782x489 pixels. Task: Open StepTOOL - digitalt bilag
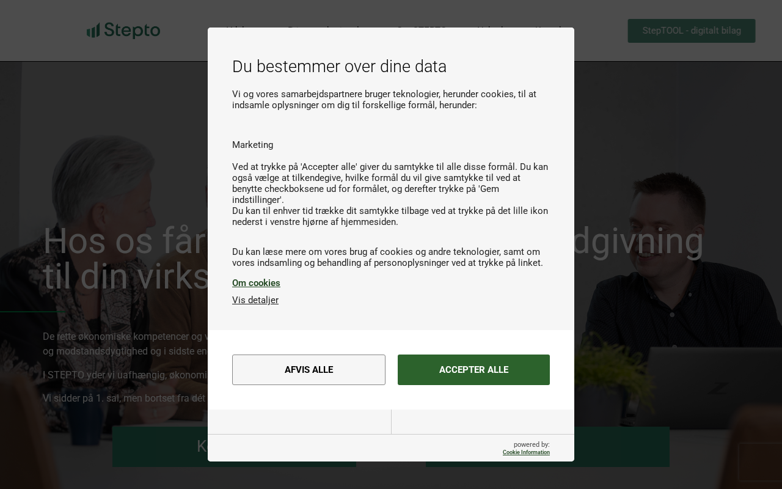[692, 31]
